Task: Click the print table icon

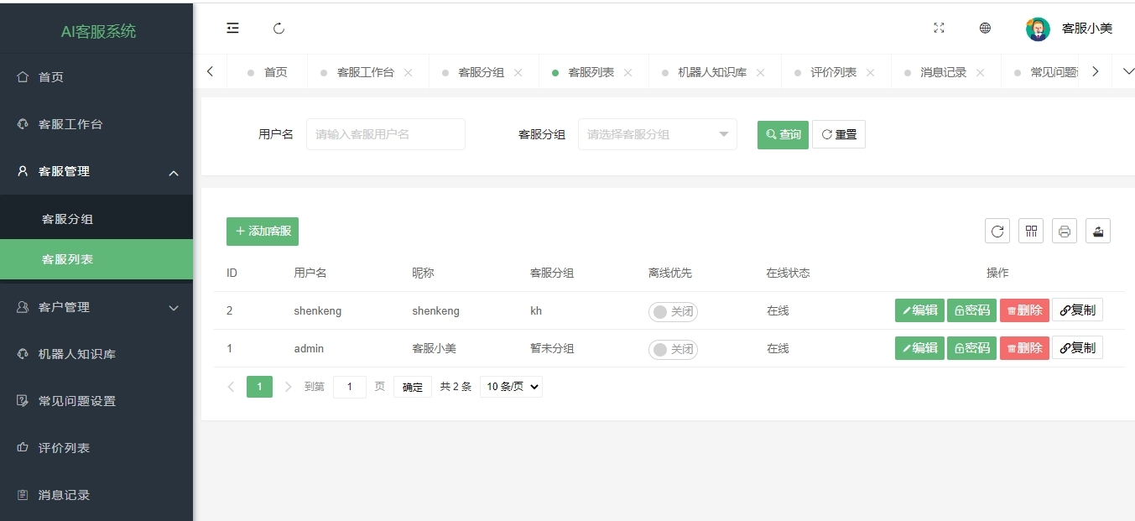Action: [x=1064, y=232]
